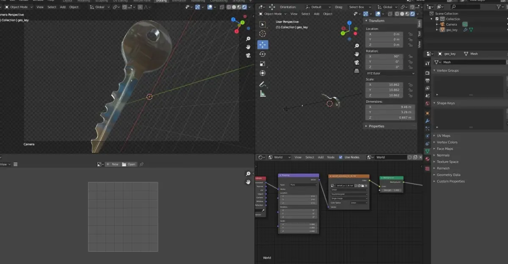Toggle camera view icon in right viewport
The width and height of the screenshot is (508, 264).
[x=357, y=62]
